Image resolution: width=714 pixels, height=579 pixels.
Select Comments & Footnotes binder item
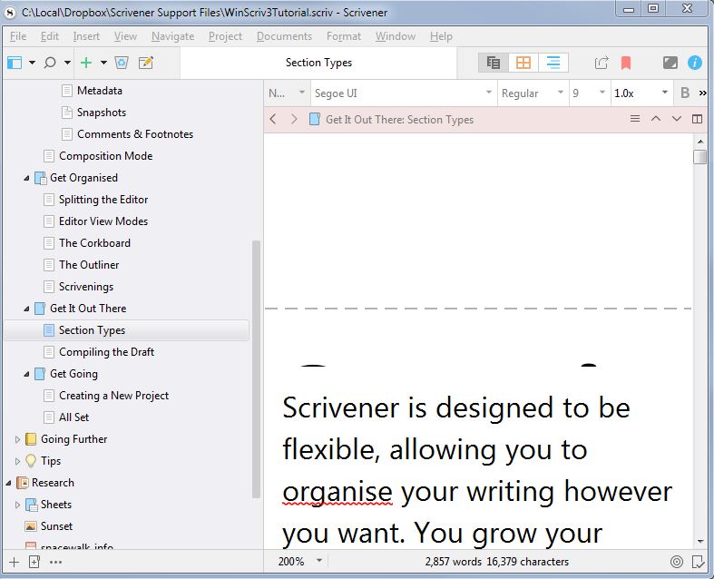(135, 134)
